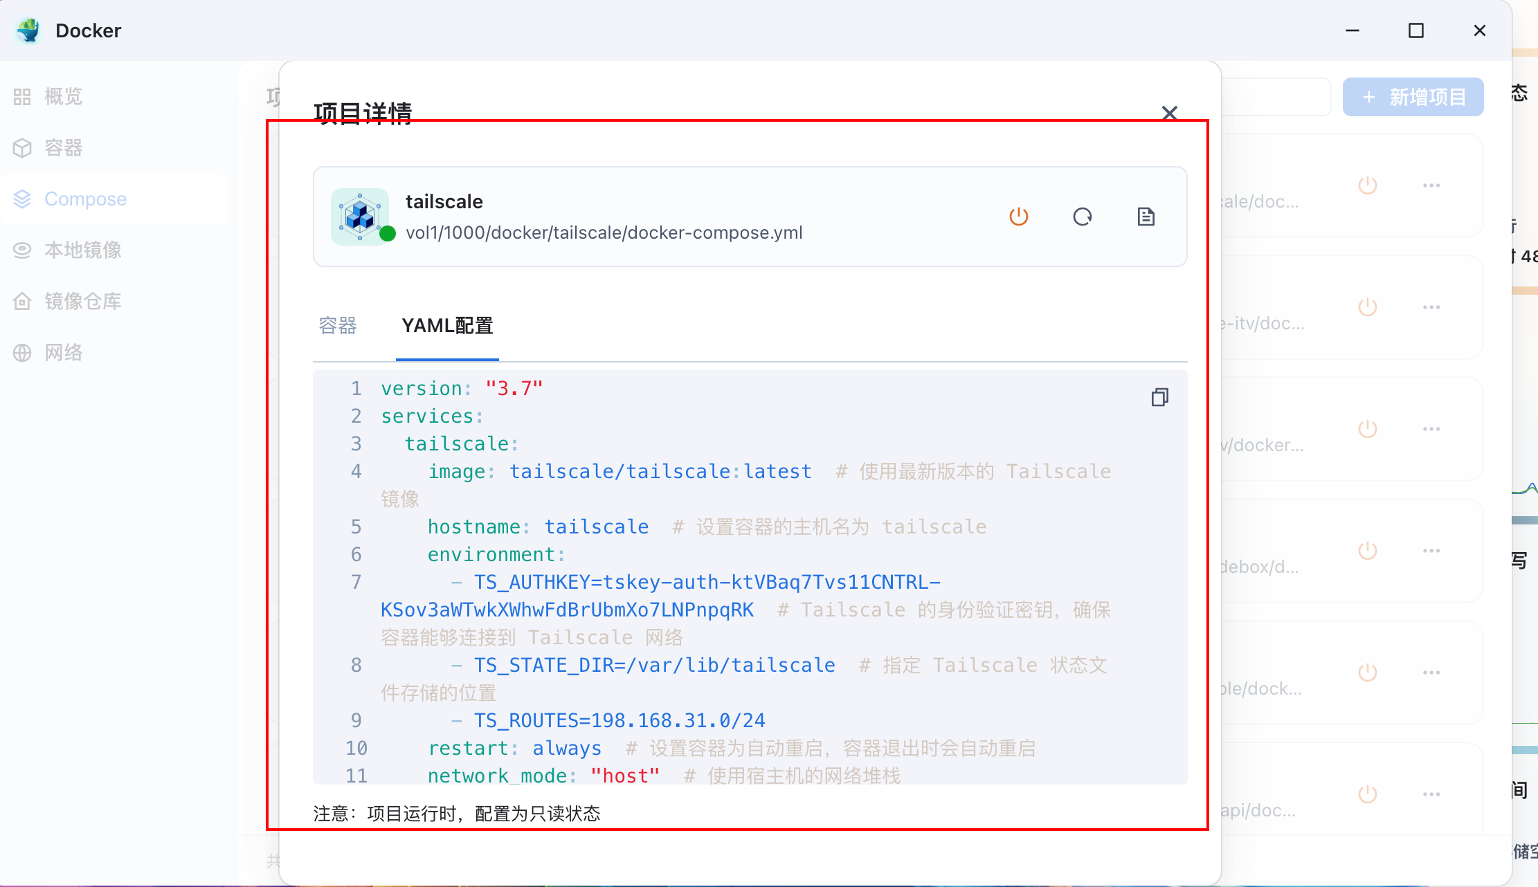Click the 容器 cube icon in the sidebar
Screen dimensions: 1538x887
[22, 148]
